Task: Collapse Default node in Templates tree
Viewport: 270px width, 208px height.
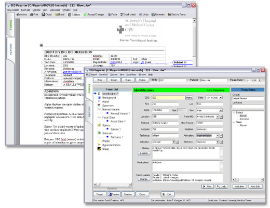Action: click(234, 113)
